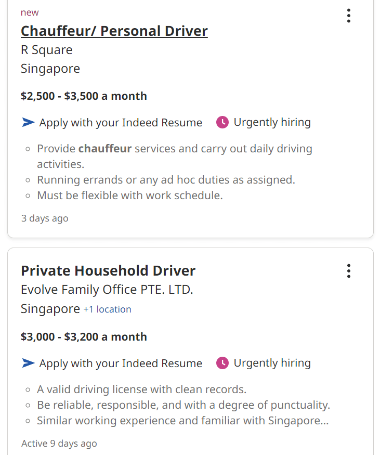Click the "new" badge above Chauffeur listing

point(30,12)
